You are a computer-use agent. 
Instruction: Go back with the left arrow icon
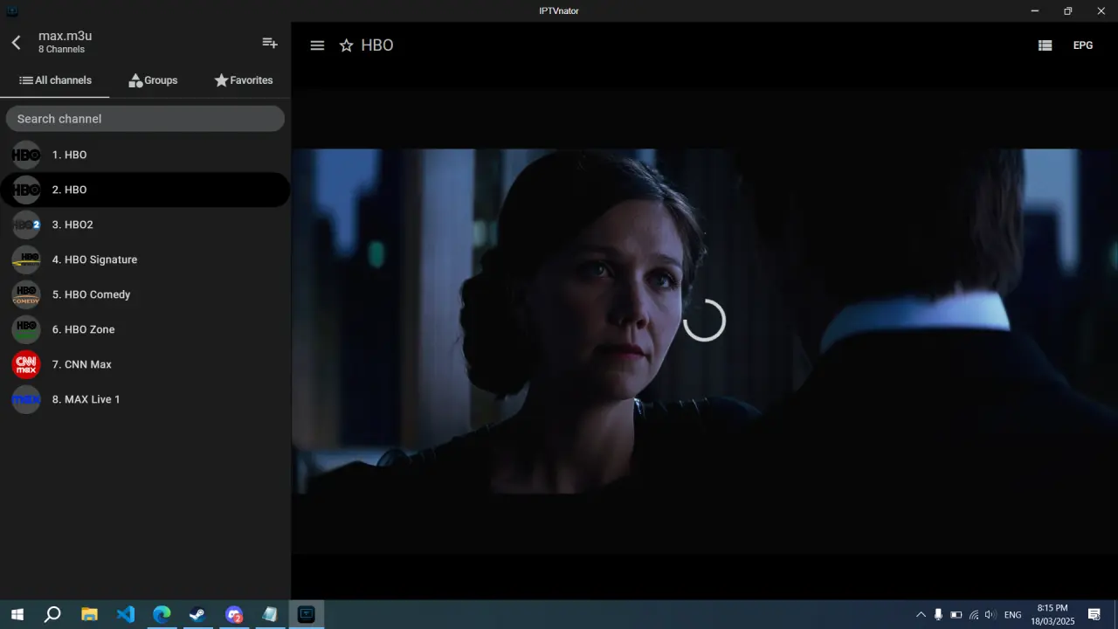coord(16,42)
